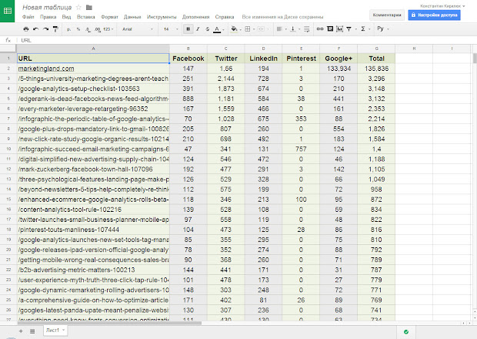477x339 pixels.
Task: Star the spreadsheet as favorite
Action: coord(78,6)
